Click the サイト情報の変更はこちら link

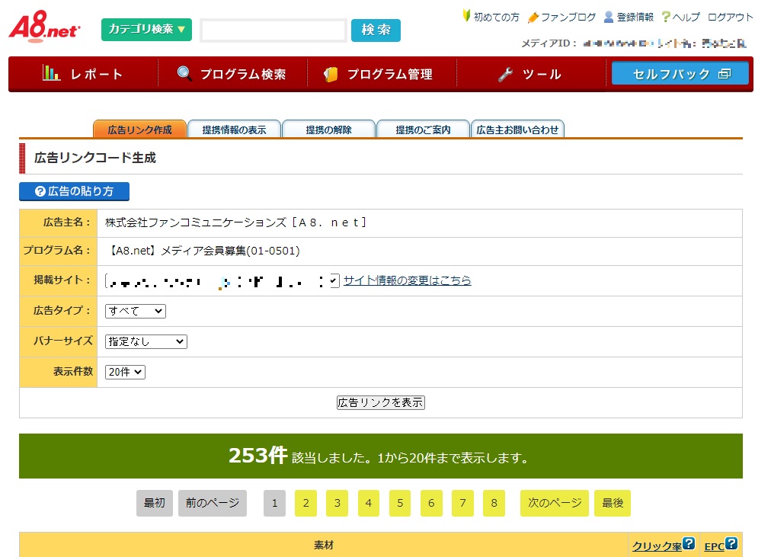click(407, 280)
